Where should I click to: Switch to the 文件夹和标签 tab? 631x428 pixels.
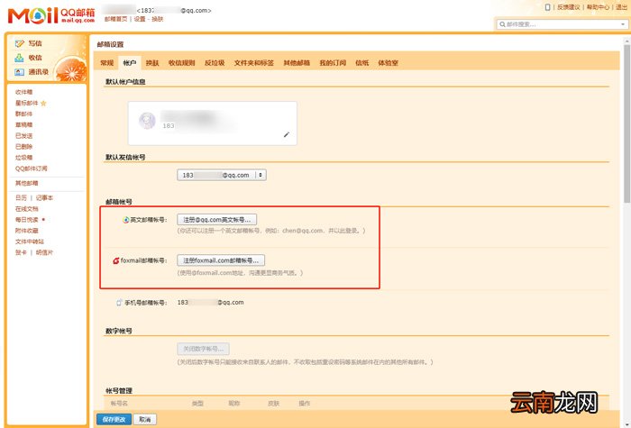[x=254, y=63]
